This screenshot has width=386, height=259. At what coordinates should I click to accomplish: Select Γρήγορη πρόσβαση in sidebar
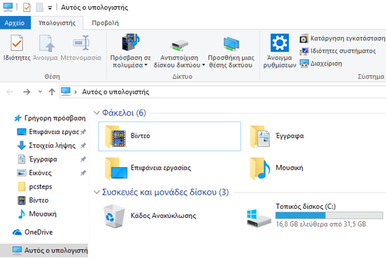click(x=50, y=118)
